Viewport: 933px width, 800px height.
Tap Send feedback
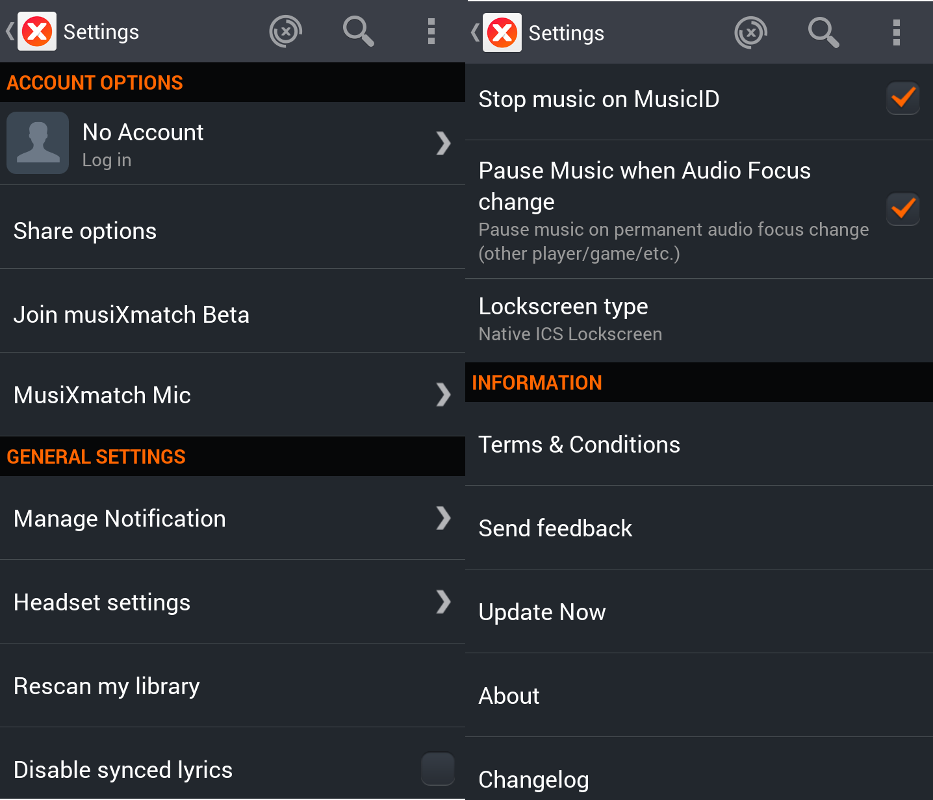click(x=699, y=528)
